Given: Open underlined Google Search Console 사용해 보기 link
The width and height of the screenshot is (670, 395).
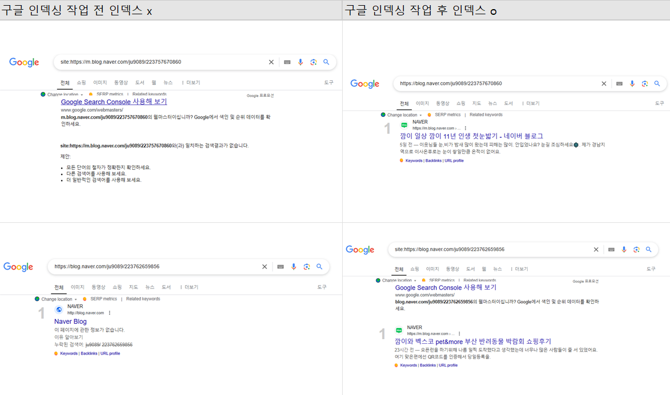Looking at the screenshot, I should point(114,102).
